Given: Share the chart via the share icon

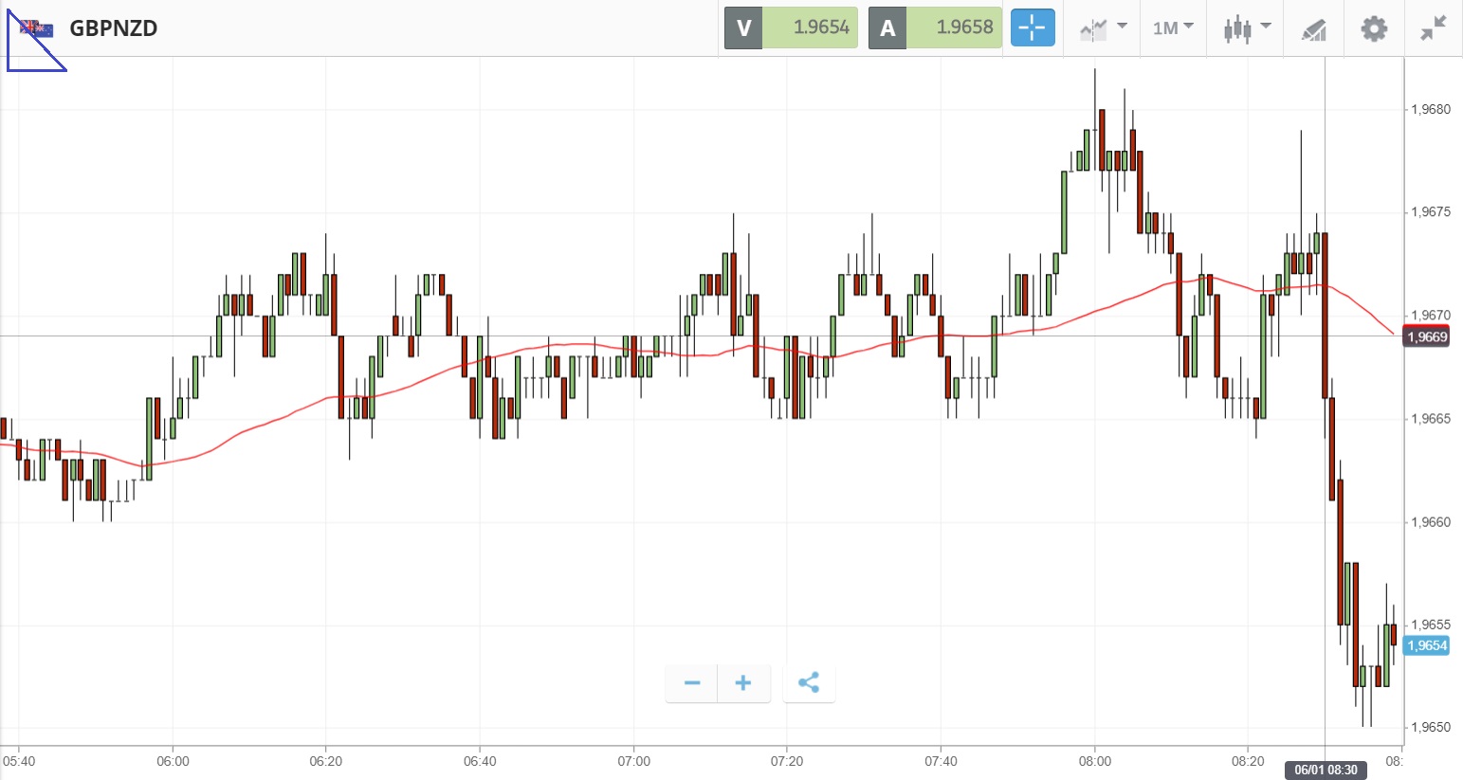Looking at the screenshot, I should pyautogui.click(x=809, y=683).
